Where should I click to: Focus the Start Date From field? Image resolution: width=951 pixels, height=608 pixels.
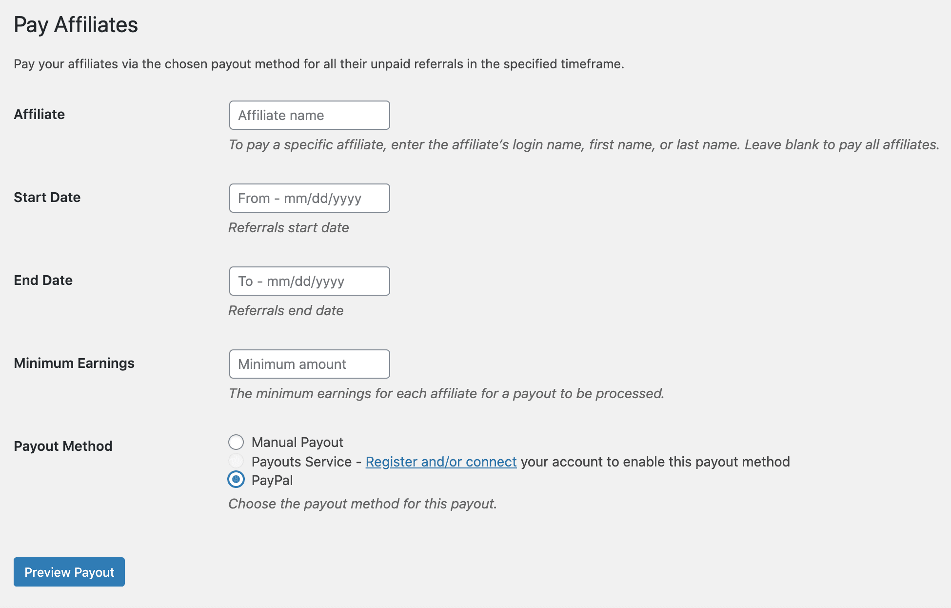click(x=309, y=198)
